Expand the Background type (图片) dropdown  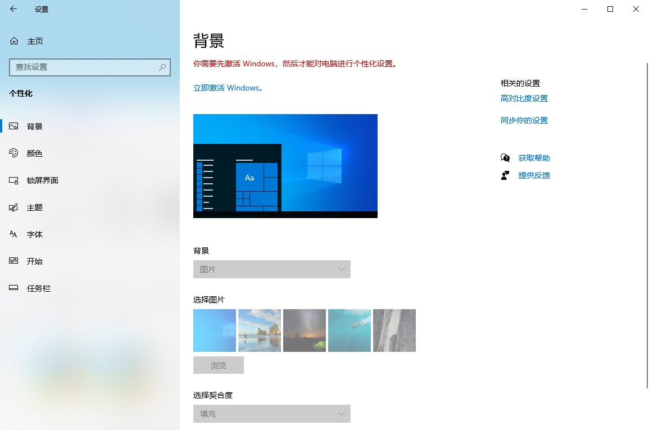click(x=272, y=269)
